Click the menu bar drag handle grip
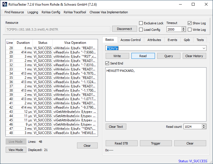 pyautogui.click(x=2, y=12)
